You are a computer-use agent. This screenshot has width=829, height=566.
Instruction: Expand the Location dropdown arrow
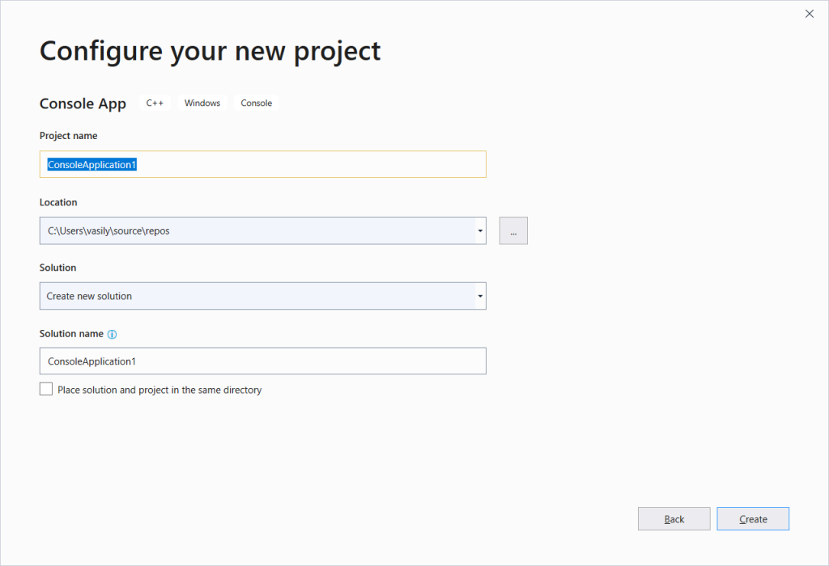point(480,230)
